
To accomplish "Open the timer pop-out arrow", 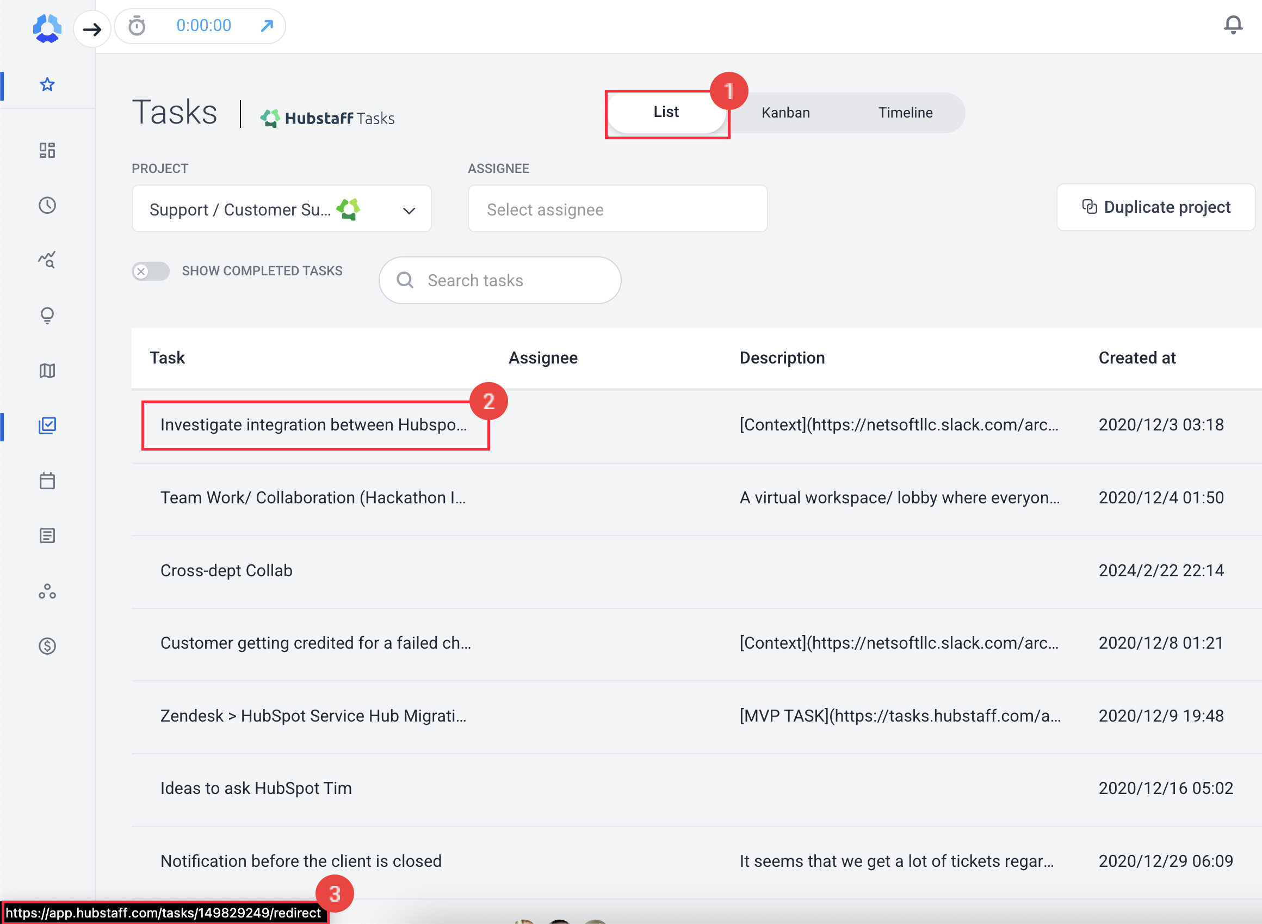I will 267,26.
